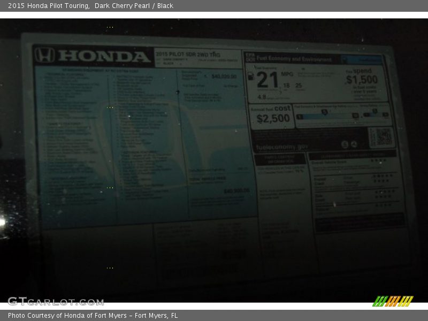Image resolution: width=428 pixels, height=321 pixels.
Task: Click the 4.8 gallons per 100 miles value
Action: pyautogui.click(x=262, y=97)
